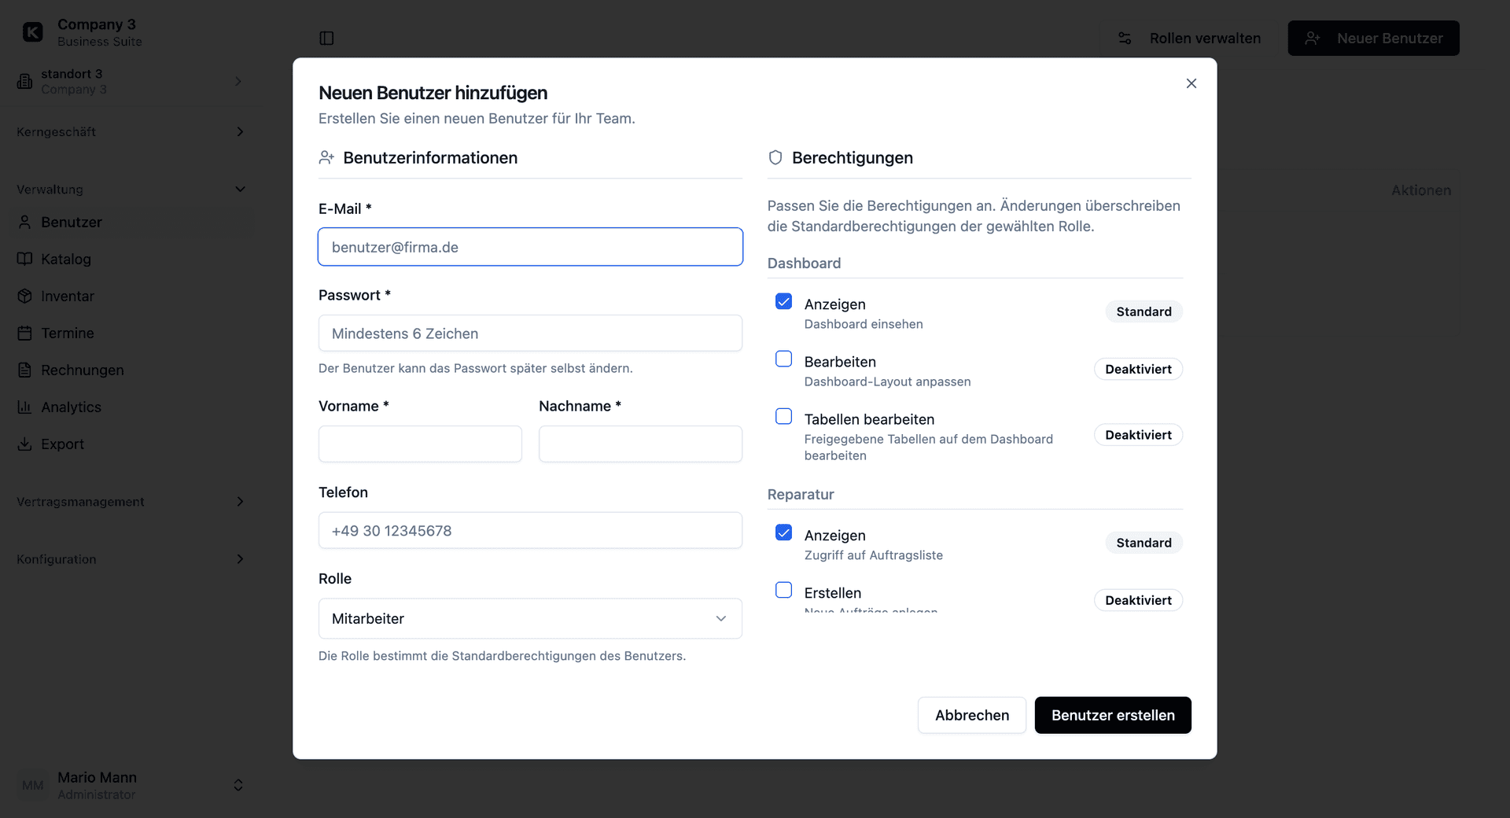Uncheck Anzeigen under Dashboard permissions
Image resolution: width=1510 pixels, height=818 pixels.
783,301
